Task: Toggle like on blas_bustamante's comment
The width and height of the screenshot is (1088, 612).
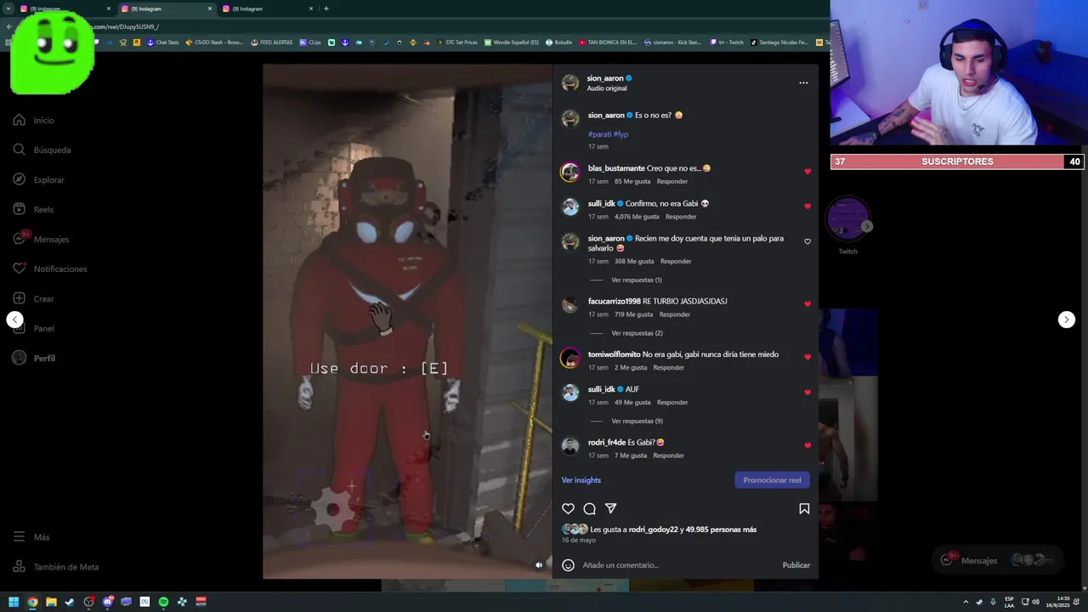Action: tap(807, 172)
